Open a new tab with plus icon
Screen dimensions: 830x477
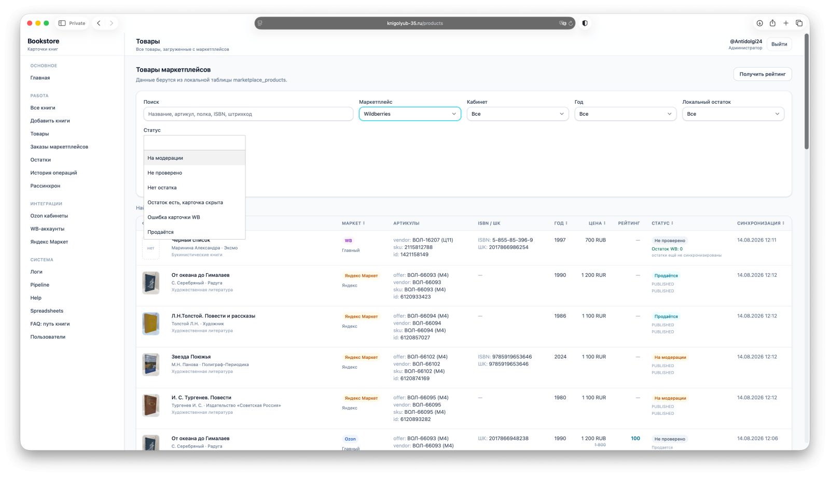[x=786, y=23]
